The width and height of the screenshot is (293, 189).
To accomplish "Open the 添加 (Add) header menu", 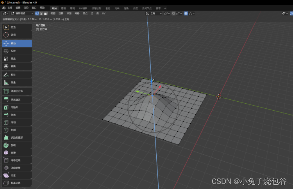I will (x=69, y=13).
